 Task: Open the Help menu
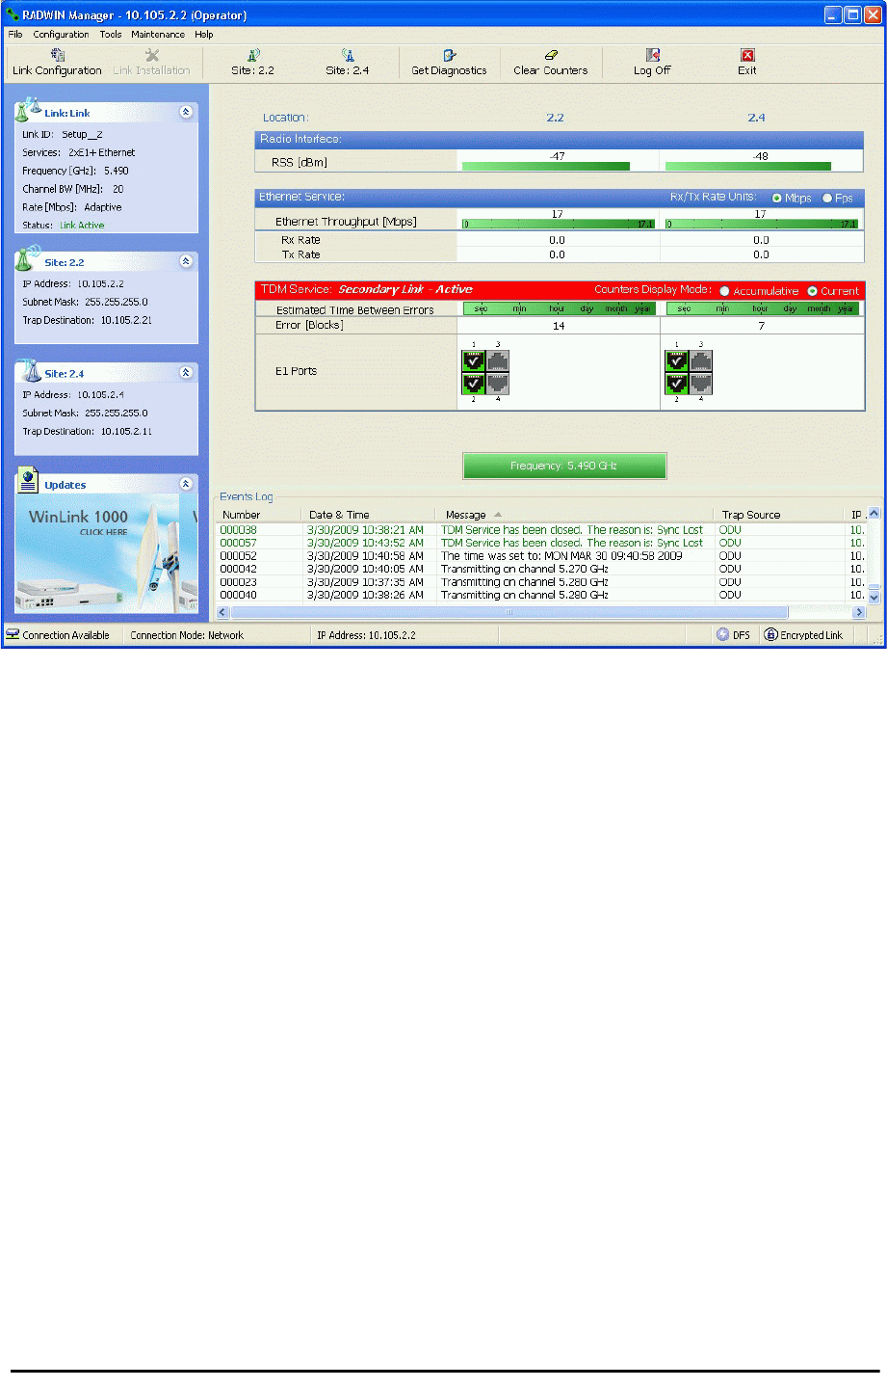coord(204,34)
